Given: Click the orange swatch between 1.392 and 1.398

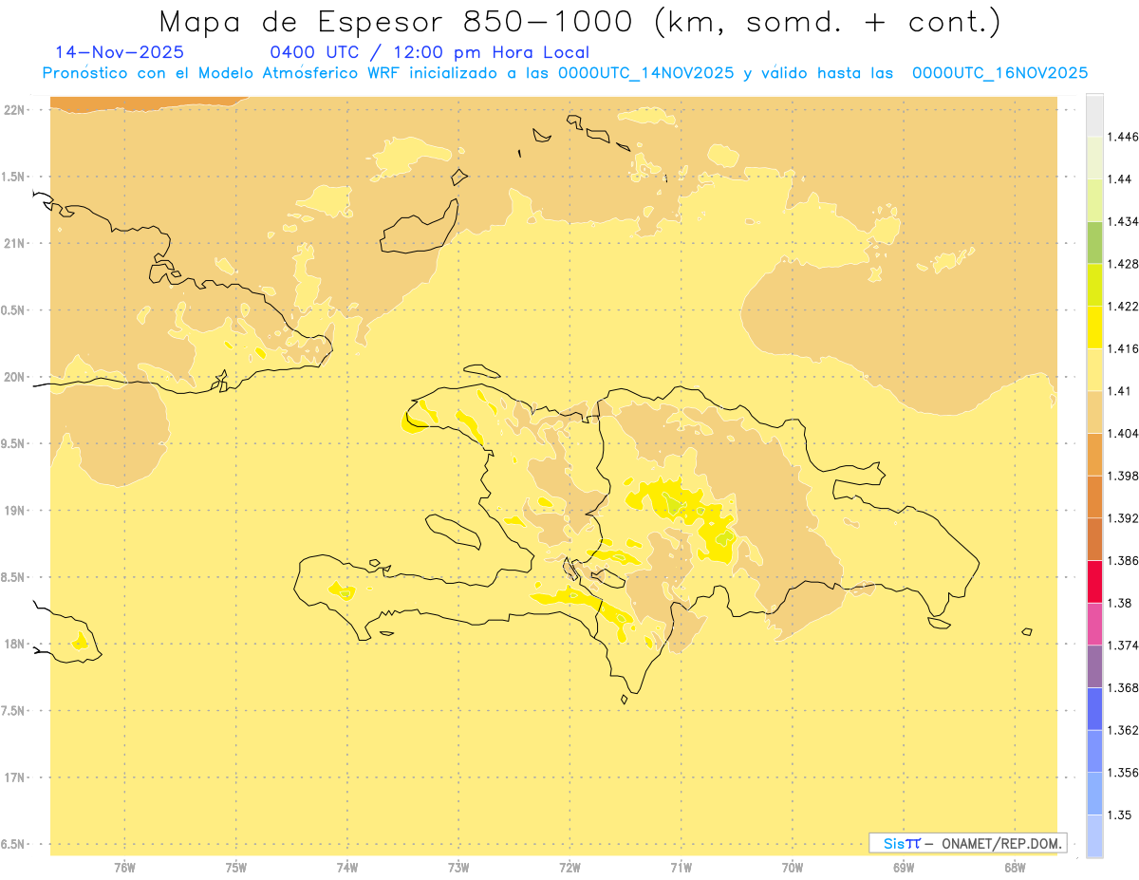Looking at the screenshot, I should click(x=1094, y=496).
